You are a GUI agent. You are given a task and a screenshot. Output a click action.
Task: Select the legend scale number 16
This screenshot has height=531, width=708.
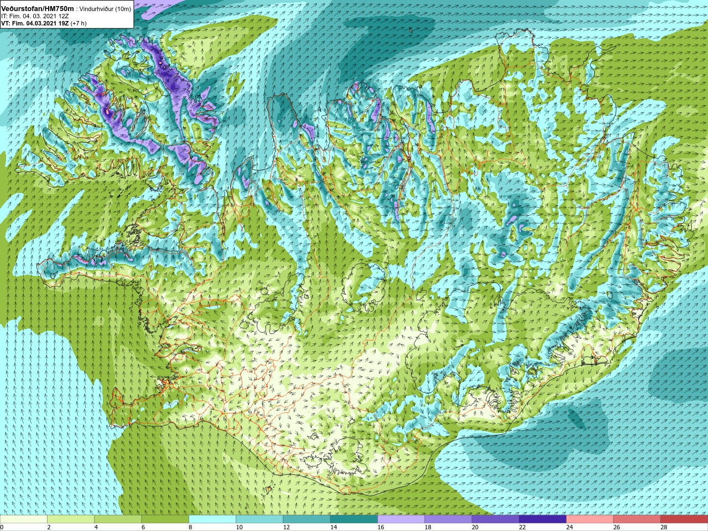click(381, 527)
